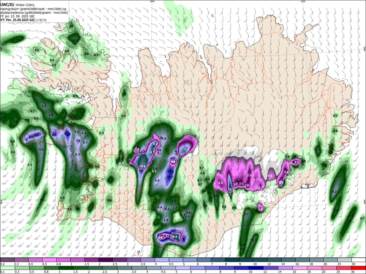The image size is (366, 274).
Task: Click the 18.6 precipitation value on the map
Action: [142, 166]
